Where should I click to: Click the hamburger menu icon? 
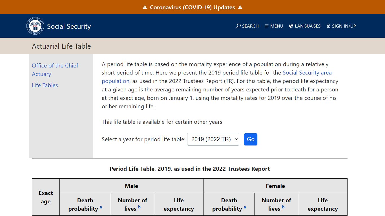point(267,26)
